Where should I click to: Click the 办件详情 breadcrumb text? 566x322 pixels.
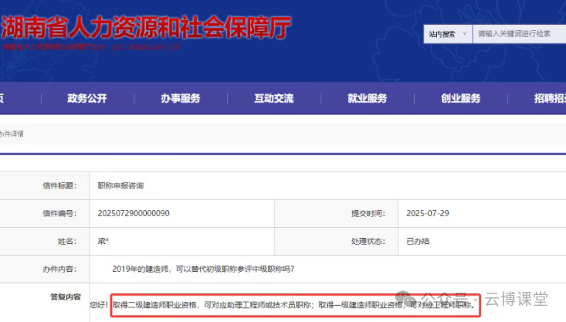pyautogui.click(x=12, y=134)
